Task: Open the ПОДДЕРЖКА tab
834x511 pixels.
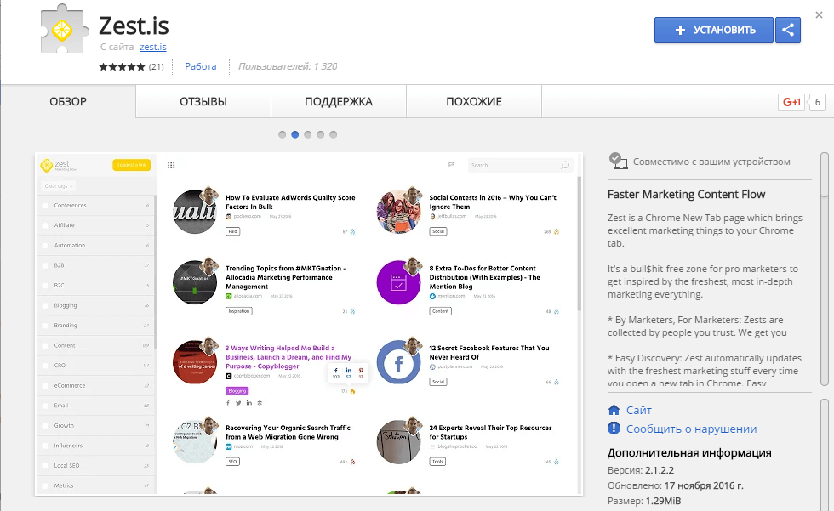Action: (x=339, y=102)
